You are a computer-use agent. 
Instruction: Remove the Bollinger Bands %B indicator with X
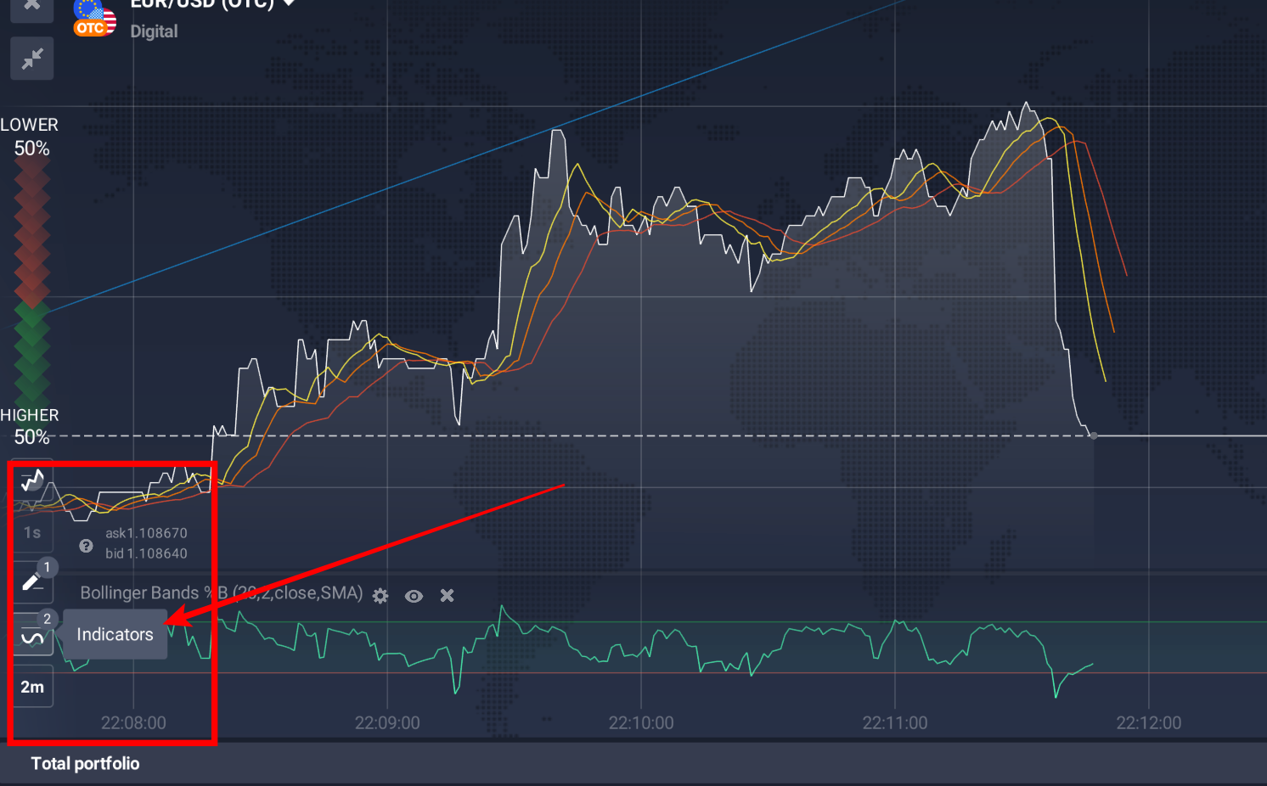click(447, 595)
